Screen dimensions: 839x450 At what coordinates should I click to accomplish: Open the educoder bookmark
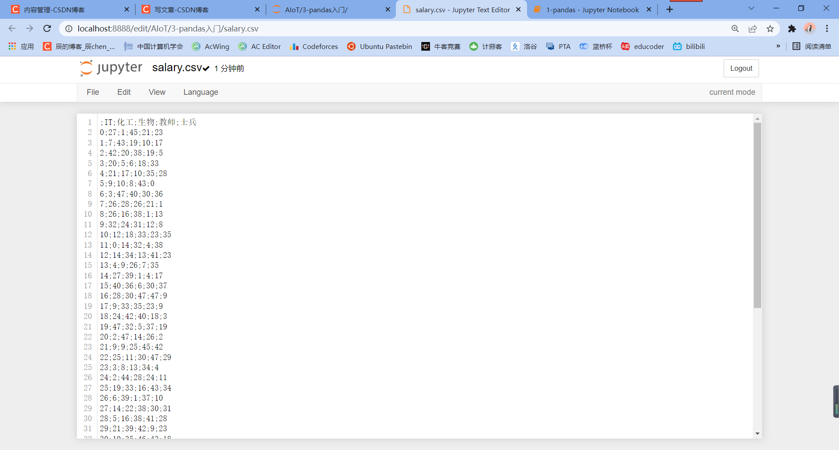tap(642, 46)
